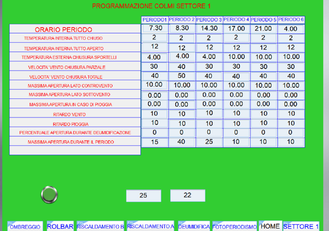Select the lower field showing 25

pos(144,196)
